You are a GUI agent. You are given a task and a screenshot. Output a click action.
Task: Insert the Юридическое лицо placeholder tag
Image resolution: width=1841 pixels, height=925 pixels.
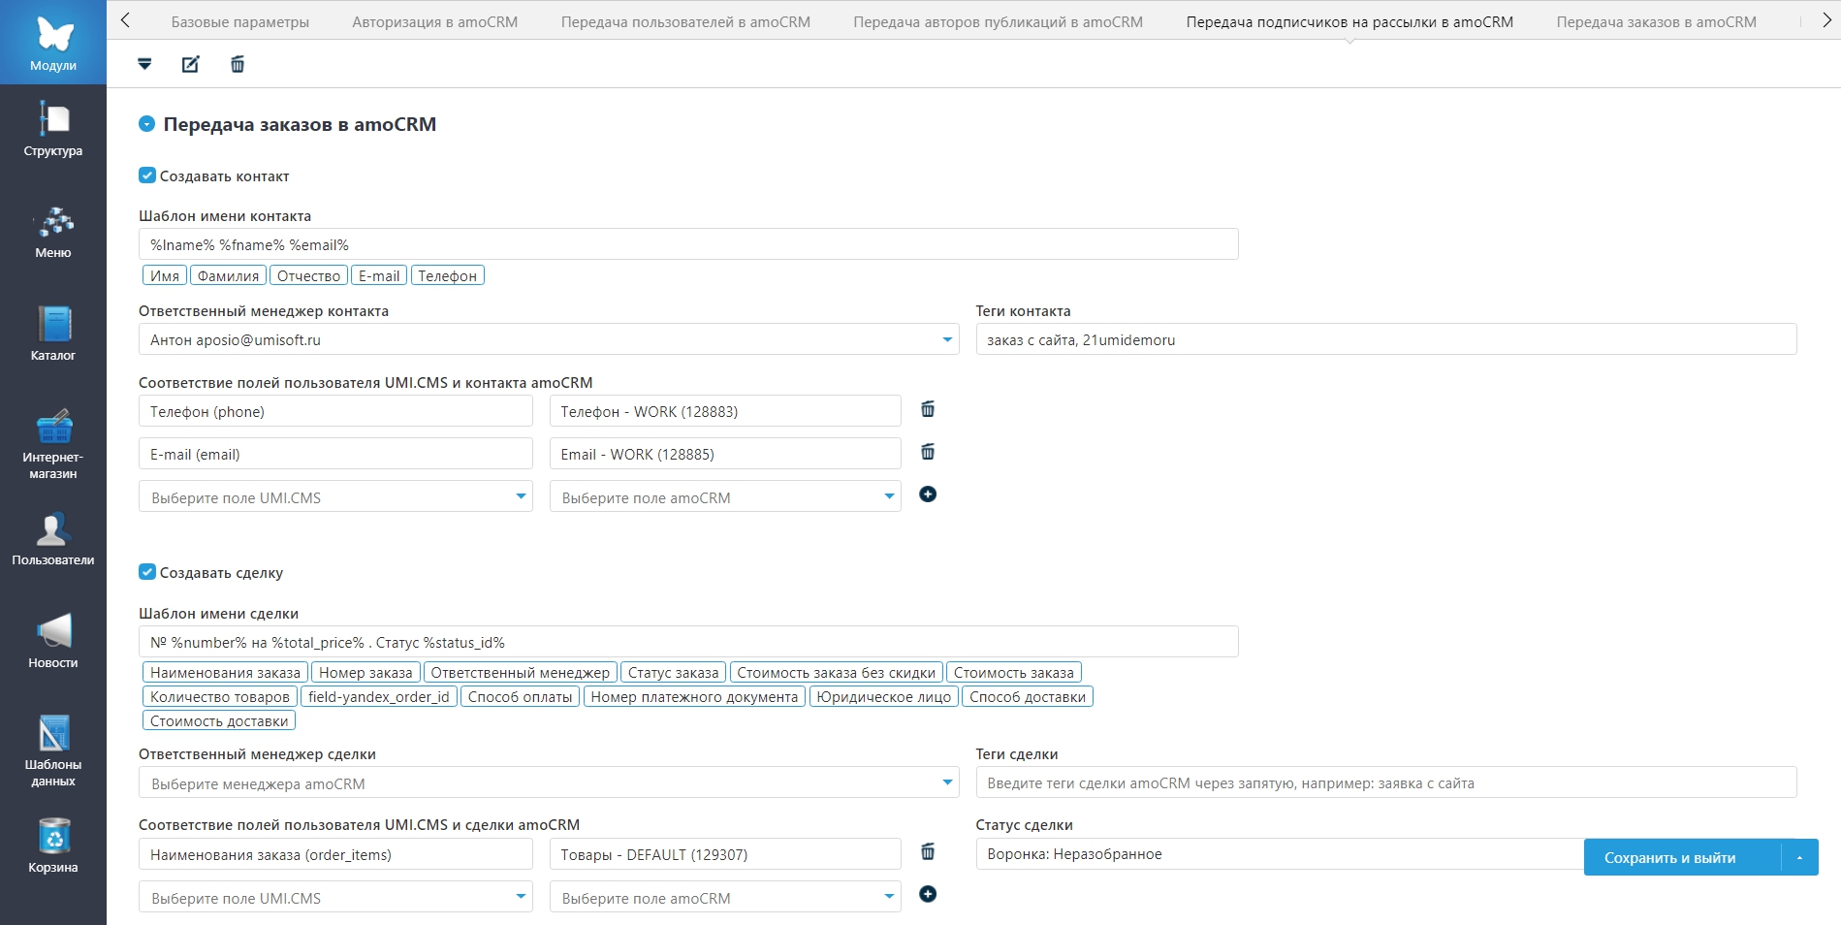tap(884, 696)
